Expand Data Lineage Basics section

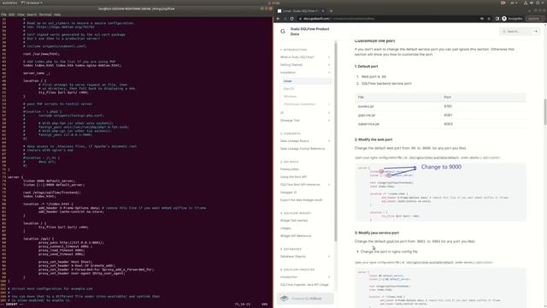328,140
